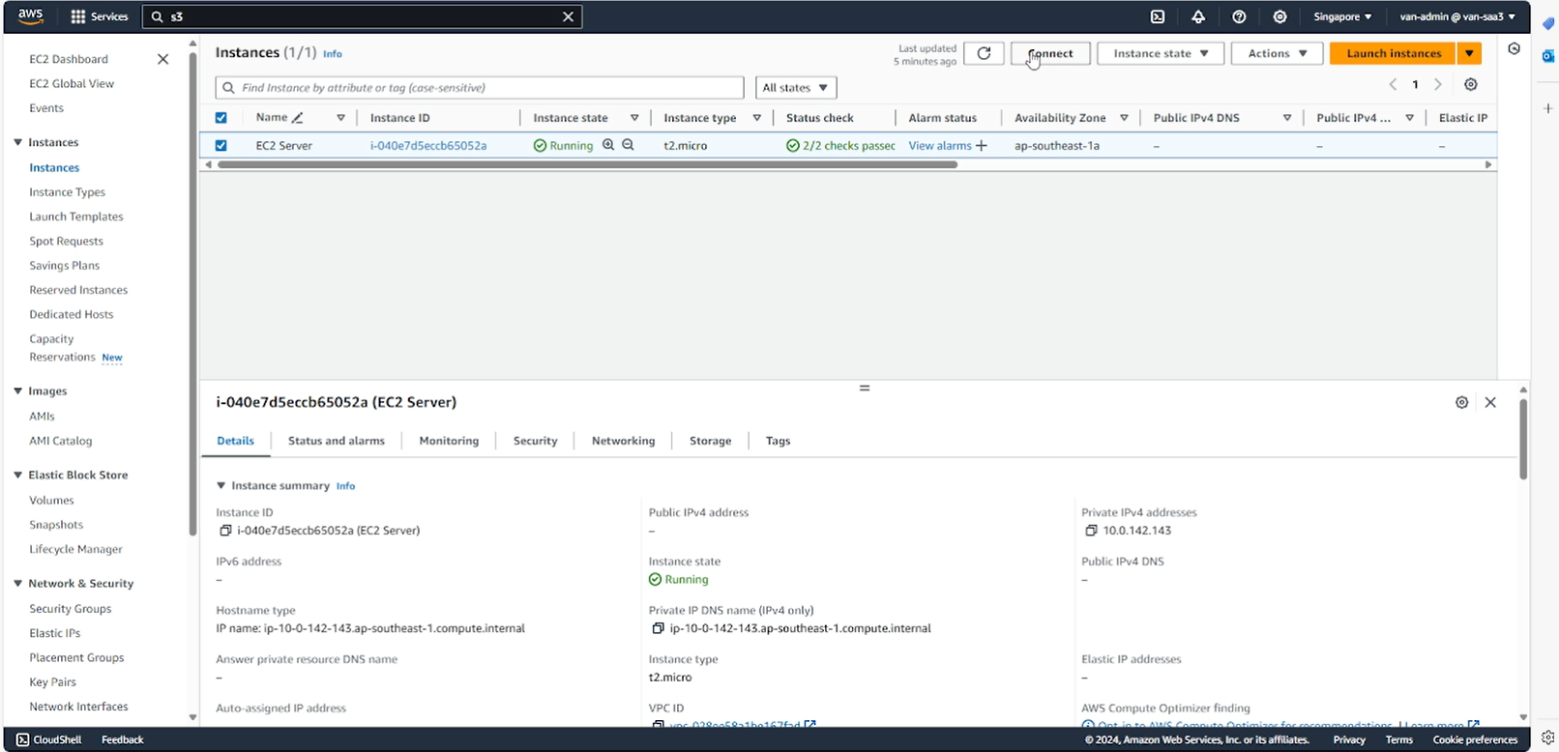
Task: Open the van-admin account menu
Action: [1457, 16]
